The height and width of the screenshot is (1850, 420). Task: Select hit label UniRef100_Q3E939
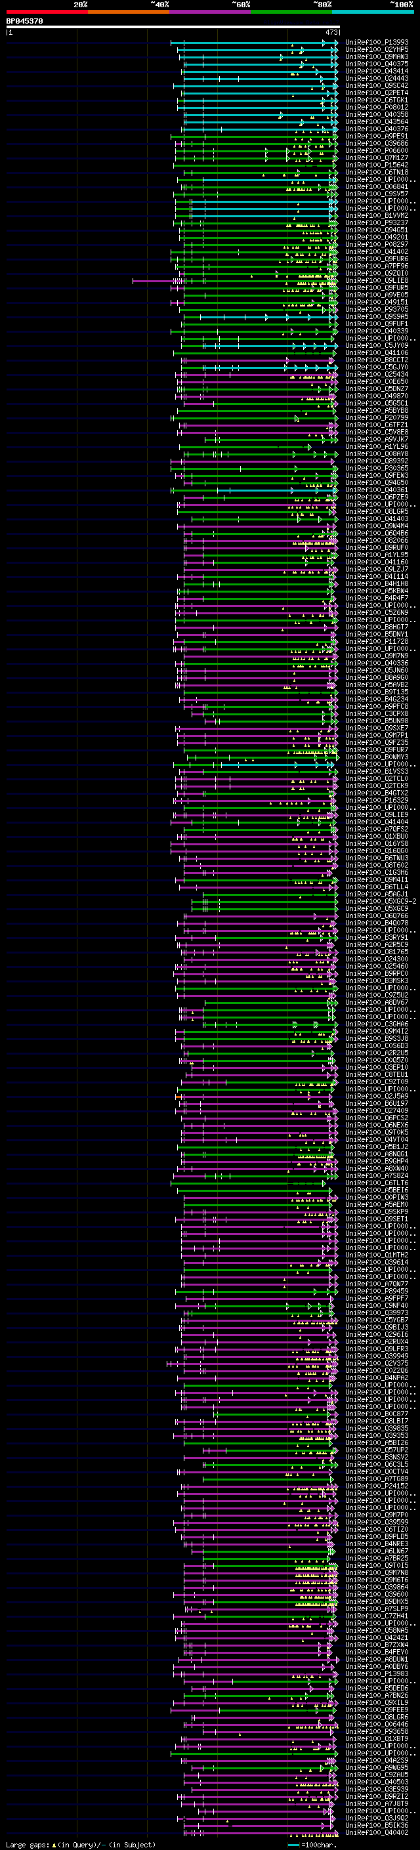click(x=377, y=1789)
